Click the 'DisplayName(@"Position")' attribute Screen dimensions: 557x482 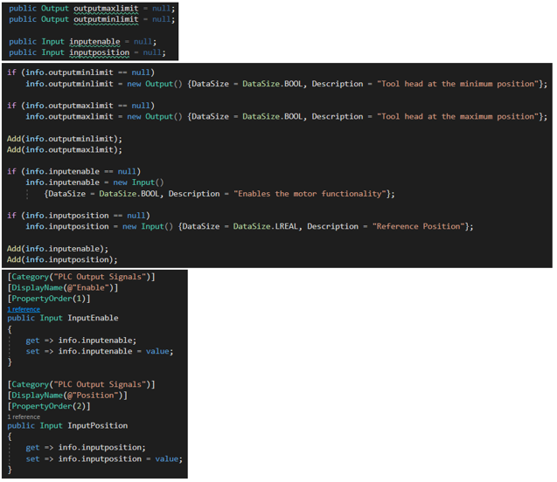(x=67, y=396)
